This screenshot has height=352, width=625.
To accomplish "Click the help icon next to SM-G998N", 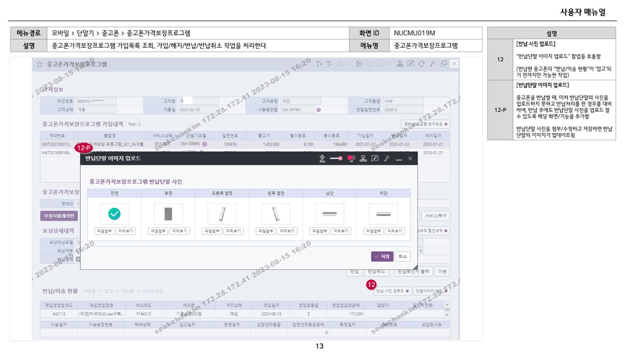I will (204, 144).
